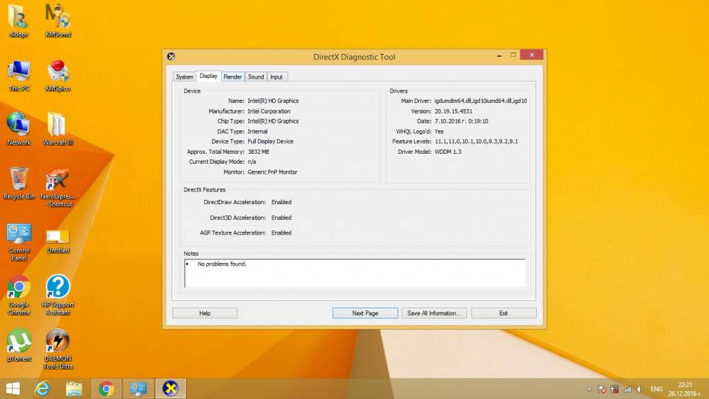Switch the ENG input language
The image size is (709, 399).
pos(657,389)
